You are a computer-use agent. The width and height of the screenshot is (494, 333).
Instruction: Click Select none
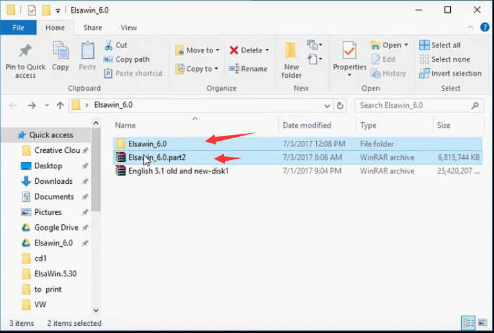pyautogui.click(x=444, y=59)
